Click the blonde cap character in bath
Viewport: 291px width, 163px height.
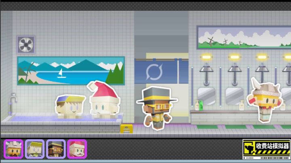click(70, 106)
